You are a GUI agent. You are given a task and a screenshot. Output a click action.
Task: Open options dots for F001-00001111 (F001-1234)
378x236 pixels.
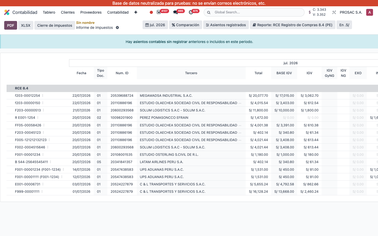point(62,177)
